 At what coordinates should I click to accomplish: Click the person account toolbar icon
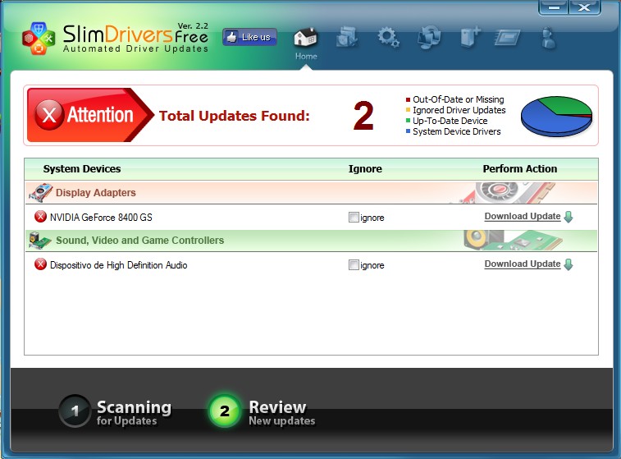pyautogui.click(x=549, y=37)
